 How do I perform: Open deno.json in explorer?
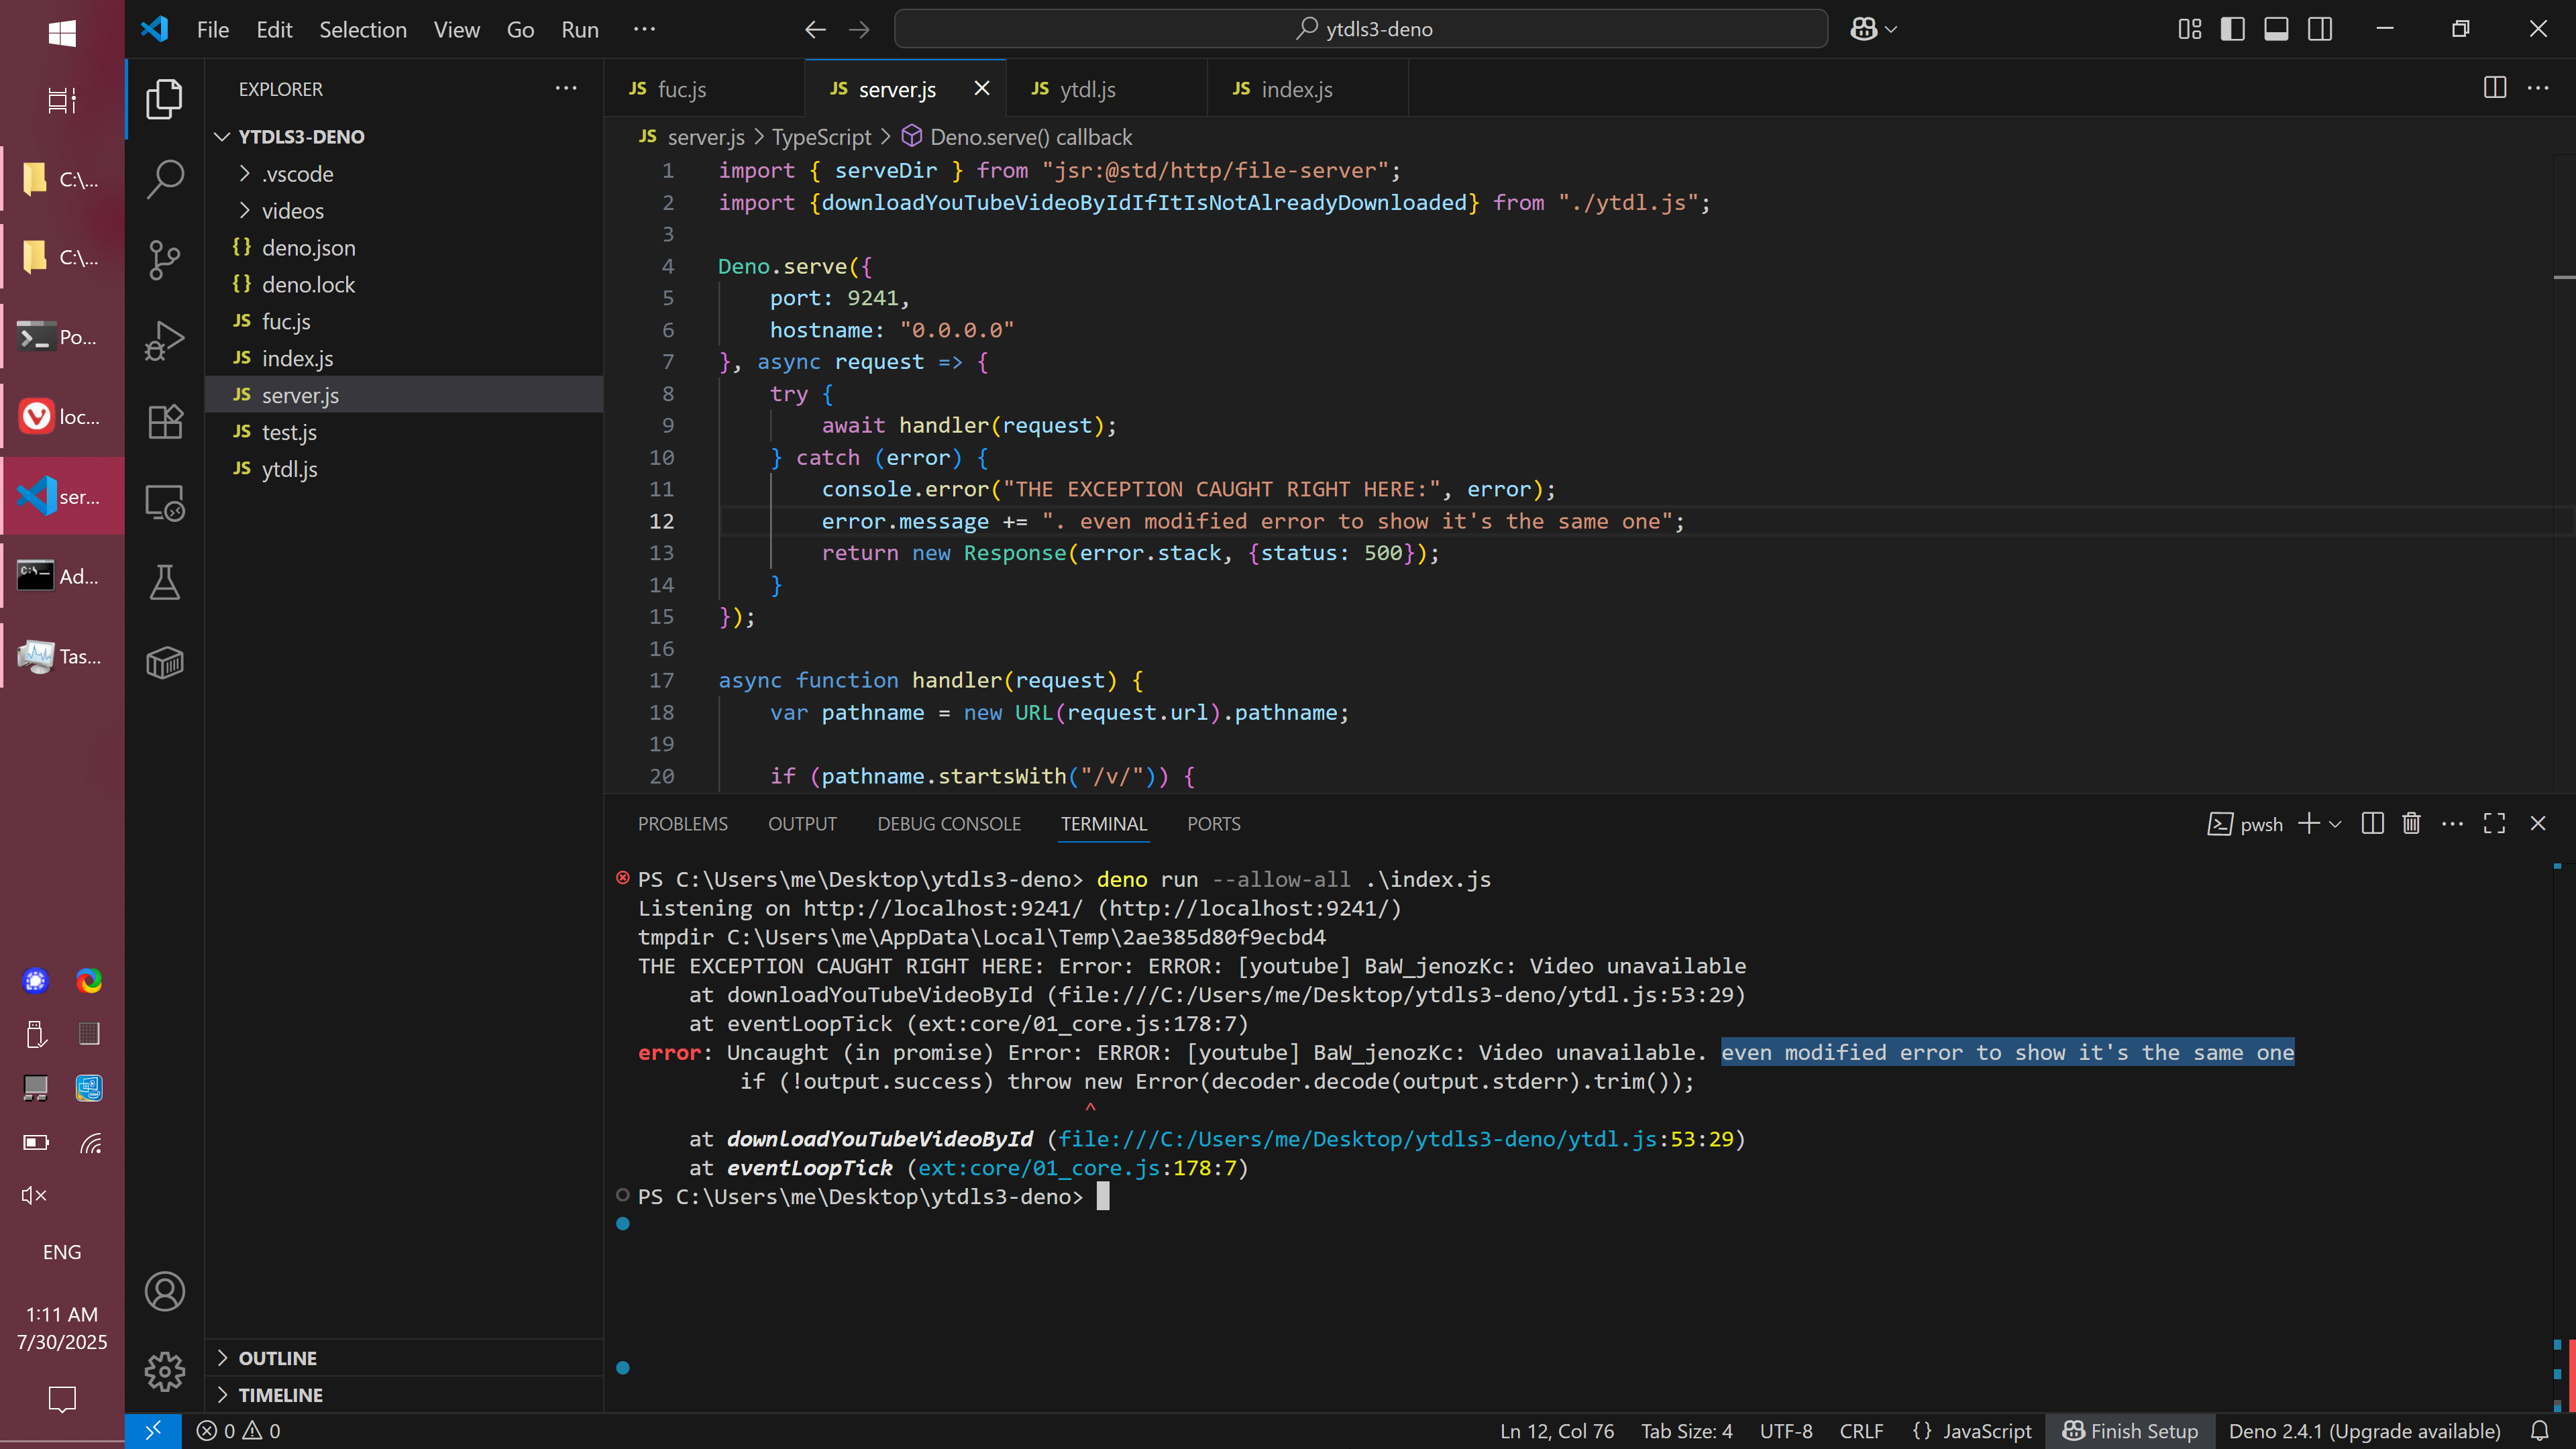[x=404, y=247]
